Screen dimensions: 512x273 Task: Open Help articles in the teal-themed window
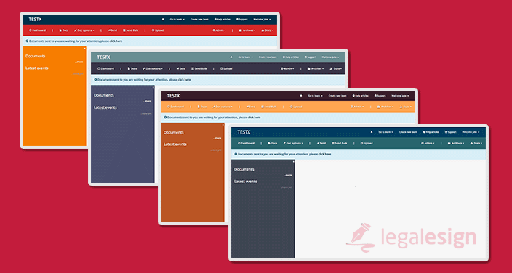click(x=431, y=132)
